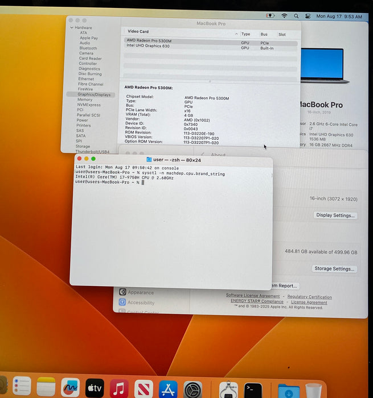Open Appearance in Settings sidebar
This screenshot has width=373, height=398.
(x=141, y=292)
